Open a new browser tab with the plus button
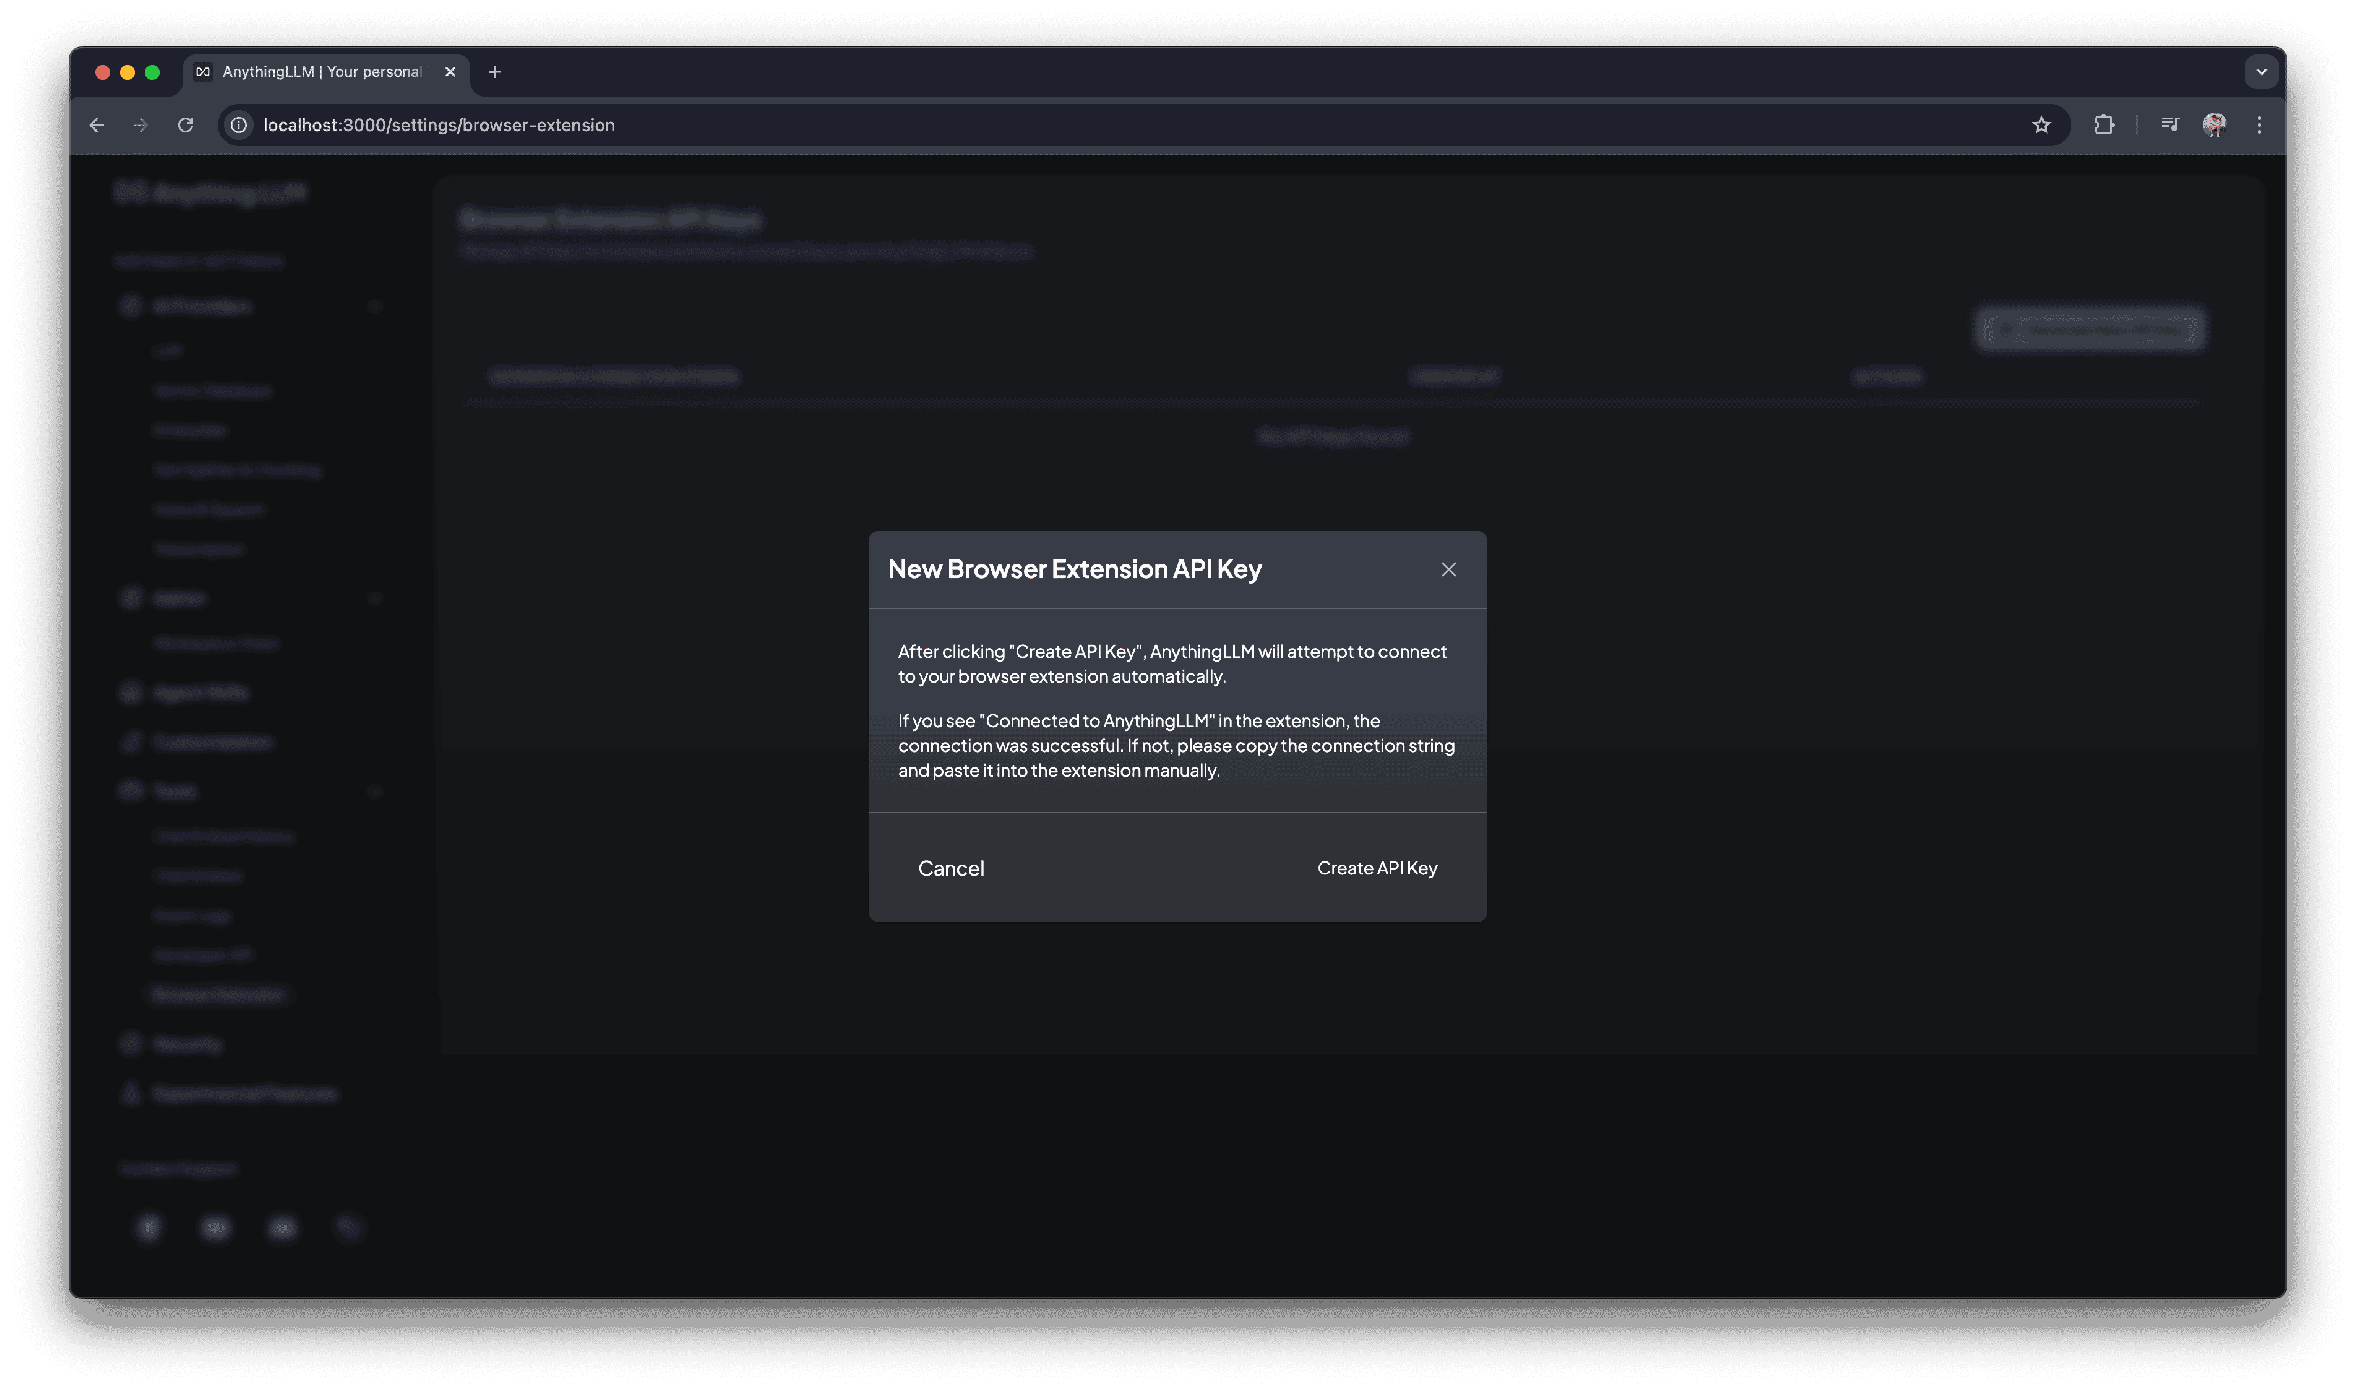Viewport: 2356px width, 1390px height. (x=496, y=72)
